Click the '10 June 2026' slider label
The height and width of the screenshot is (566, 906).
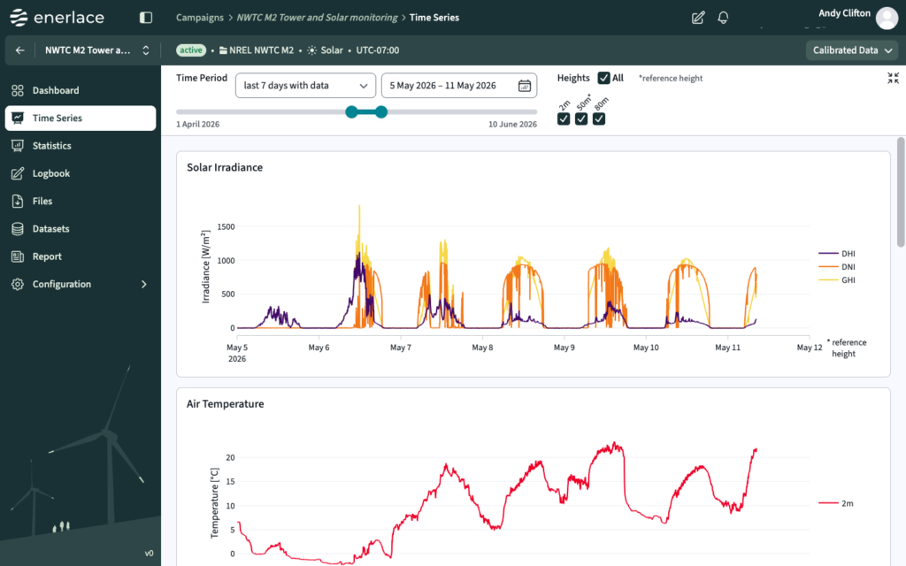pyautogui.click(x=512, y=124)
